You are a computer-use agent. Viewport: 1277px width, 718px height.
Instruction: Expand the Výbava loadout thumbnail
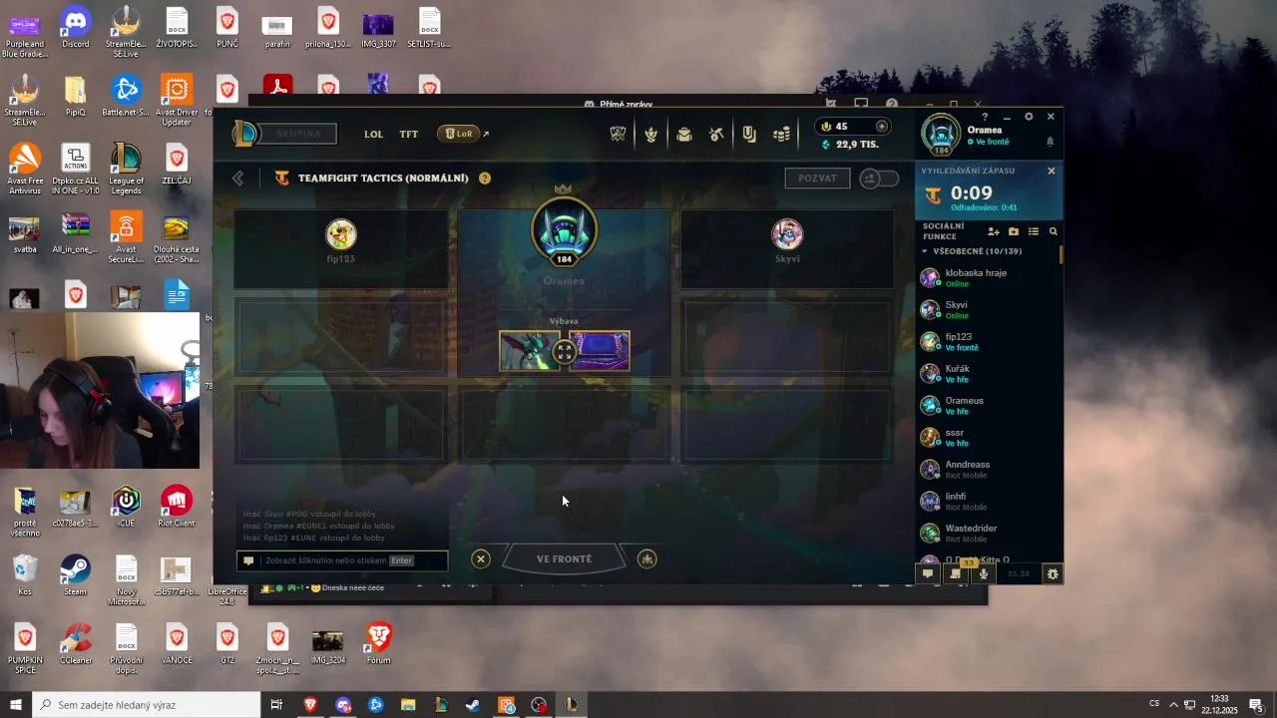pos(565,351)
